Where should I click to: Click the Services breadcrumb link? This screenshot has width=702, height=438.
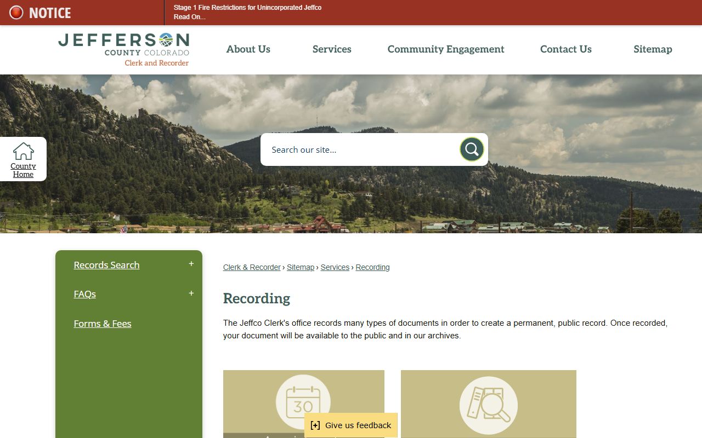tap(335, 267)
